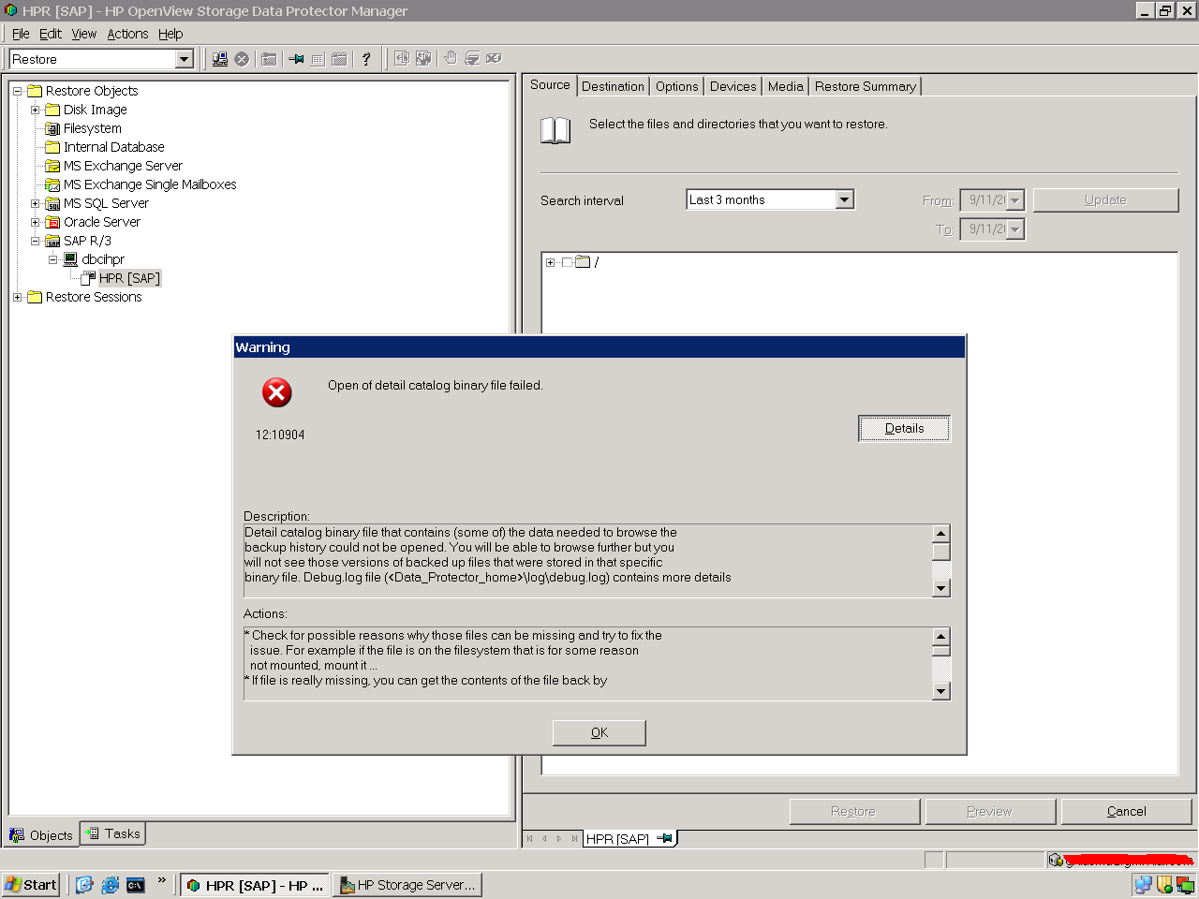The image size is (1199, 899).
Task: Open the Actions menu
Action: [127, 34]
